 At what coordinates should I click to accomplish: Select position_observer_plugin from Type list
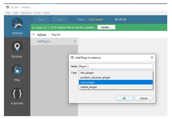pos(116,77)
